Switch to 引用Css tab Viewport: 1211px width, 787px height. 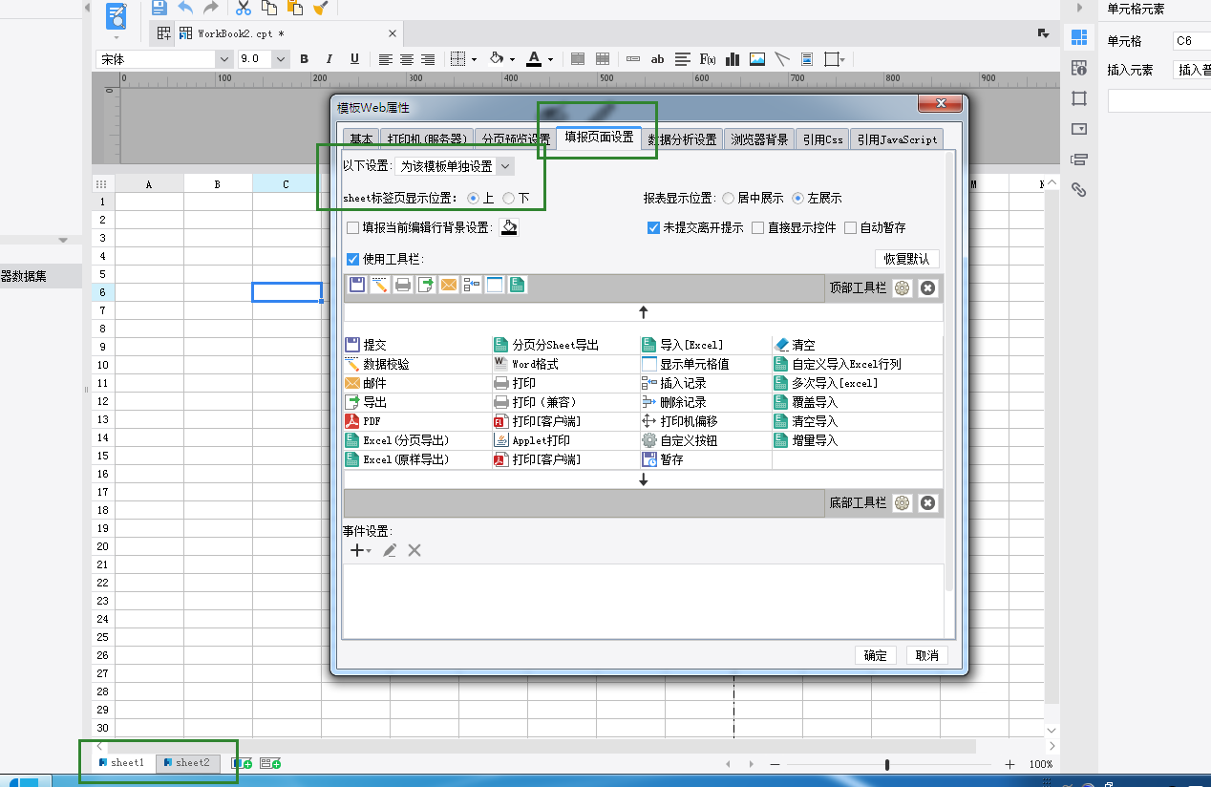pyautogui.click(x=823, y=138)
